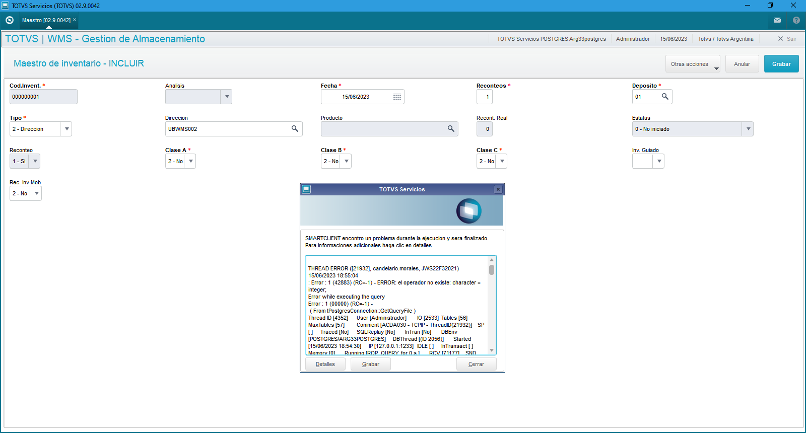Click the error log scrollbar thumb
806x433 pixels.
tap(492, 270)
